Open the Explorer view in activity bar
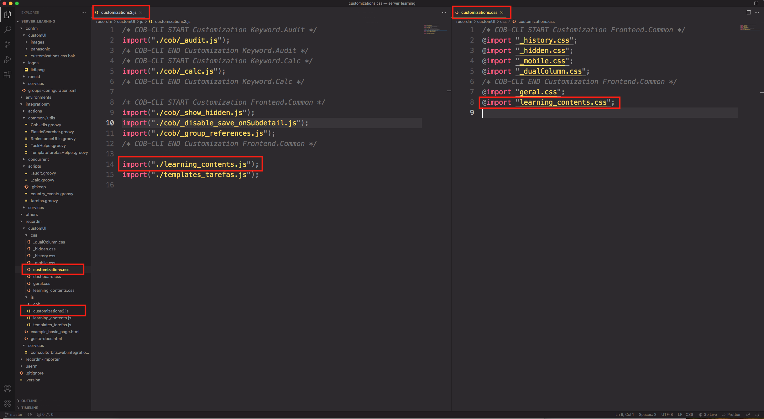 8,14
